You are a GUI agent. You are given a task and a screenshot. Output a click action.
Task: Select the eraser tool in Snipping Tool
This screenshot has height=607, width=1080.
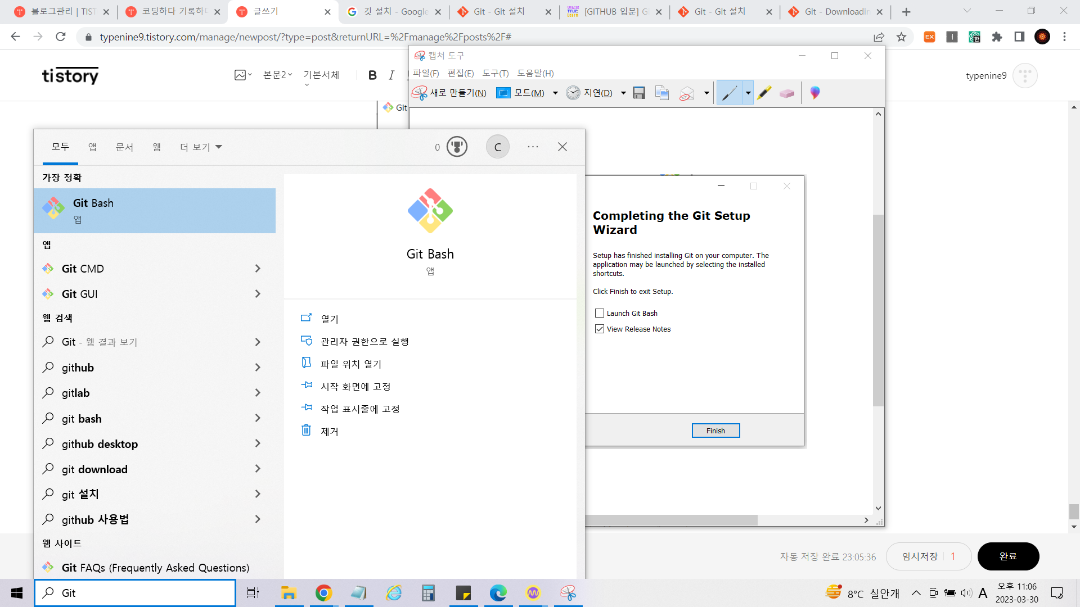click(787, 93)
